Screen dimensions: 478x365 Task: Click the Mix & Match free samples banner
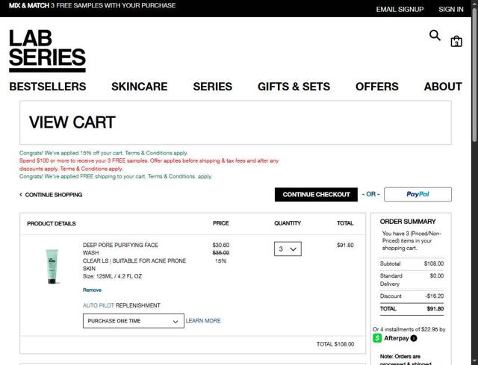(x=93, y=5)
